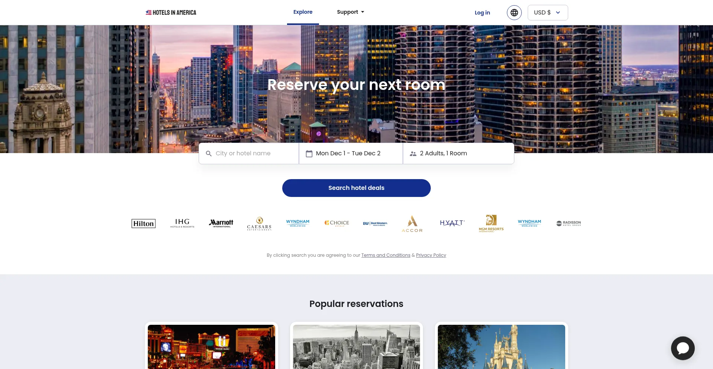Screen dimensions: 713x369
Task: Click the Accor brand logo
Action: coord(412,224)
